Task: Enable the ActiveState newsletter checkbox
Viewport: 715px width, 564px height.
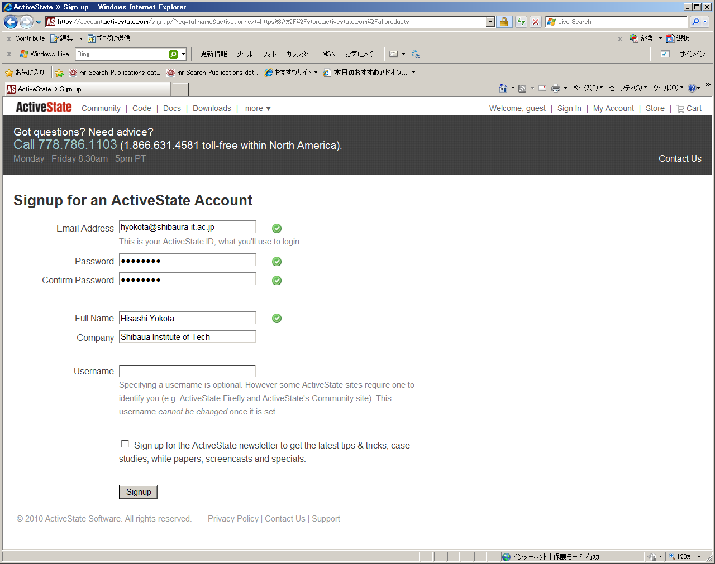Action: 125,444
